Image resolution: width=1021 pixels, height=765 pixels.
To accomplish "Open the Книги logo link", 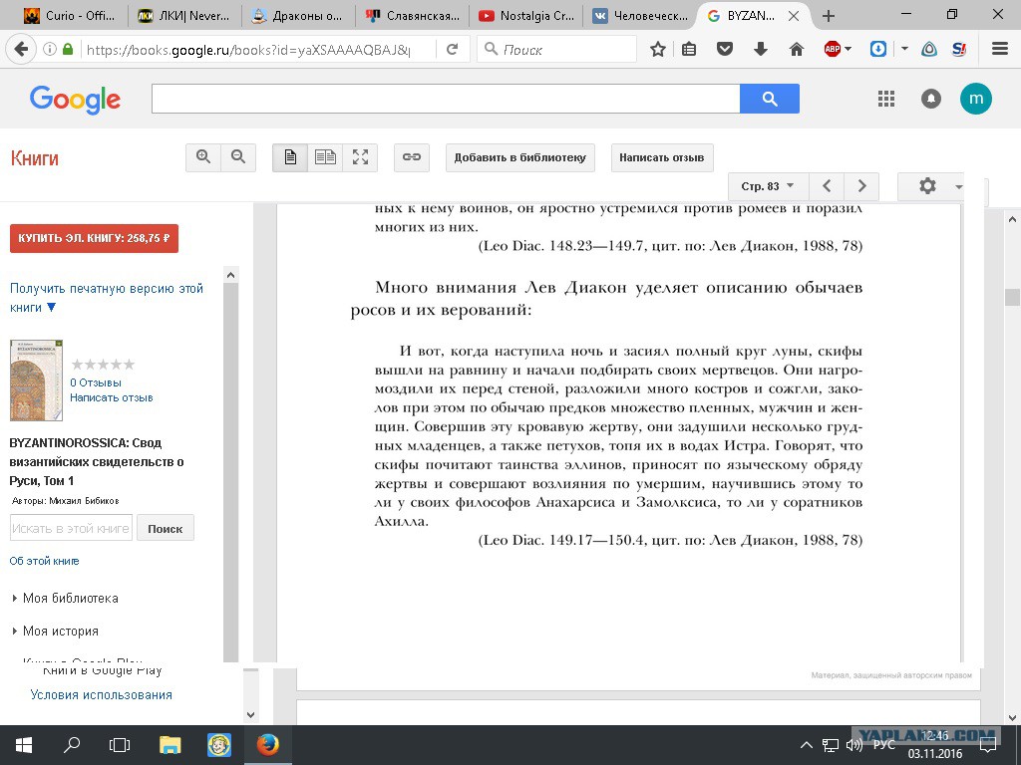I will tap(35, 158).
